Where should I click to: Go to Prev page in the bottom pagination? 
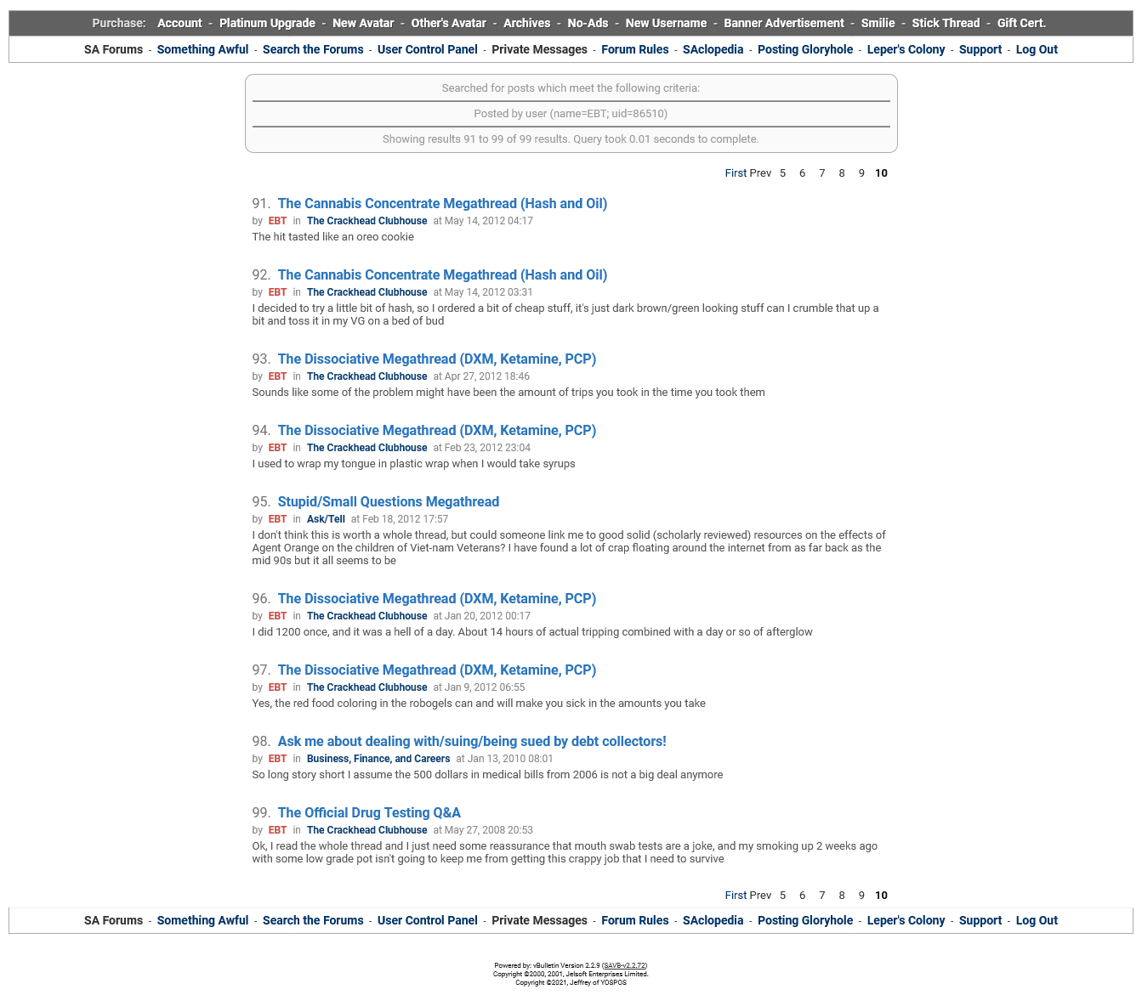click(760, 895)
